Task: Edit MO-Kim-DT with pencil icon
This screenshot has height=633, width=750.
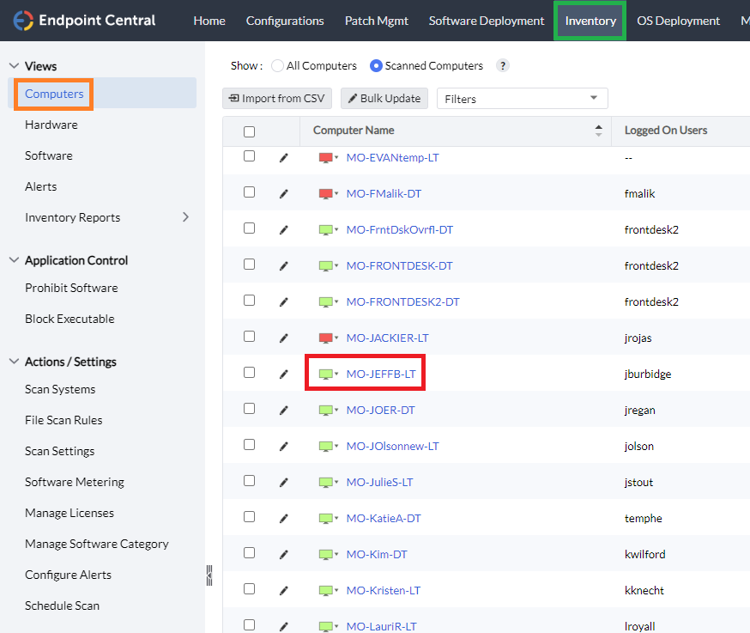Action: 284,555
